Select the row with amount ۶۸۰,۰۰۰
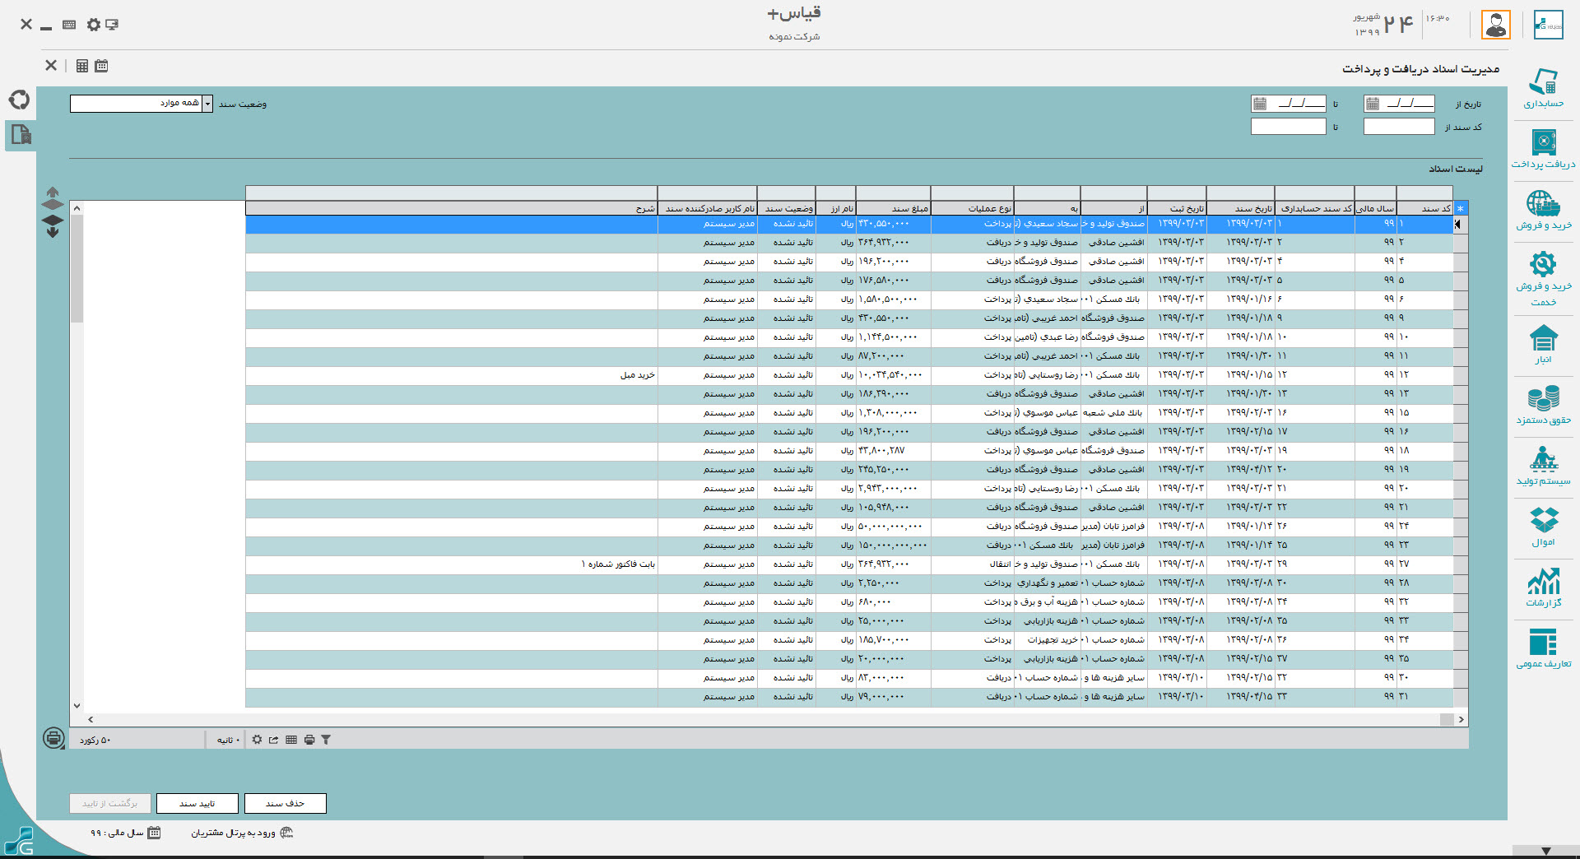This screenshot has width=1580, height=859. tap(849, 602)
